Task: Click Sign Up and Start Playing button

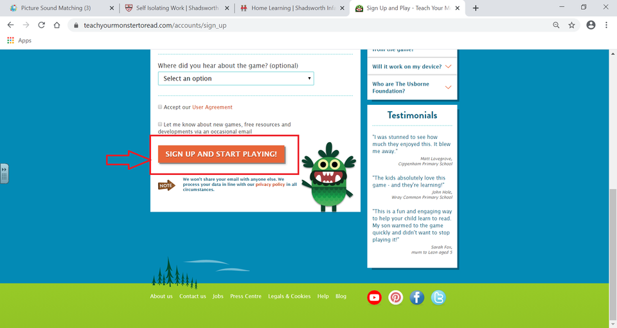Action: click(221, 154)
